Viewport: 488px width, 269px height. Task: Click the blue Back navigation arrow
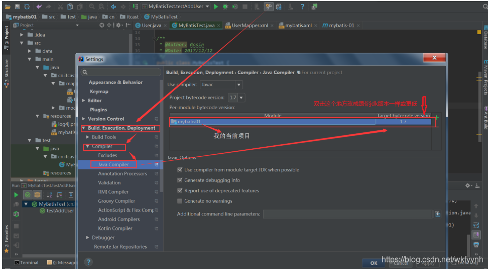[x=113, y=7]
